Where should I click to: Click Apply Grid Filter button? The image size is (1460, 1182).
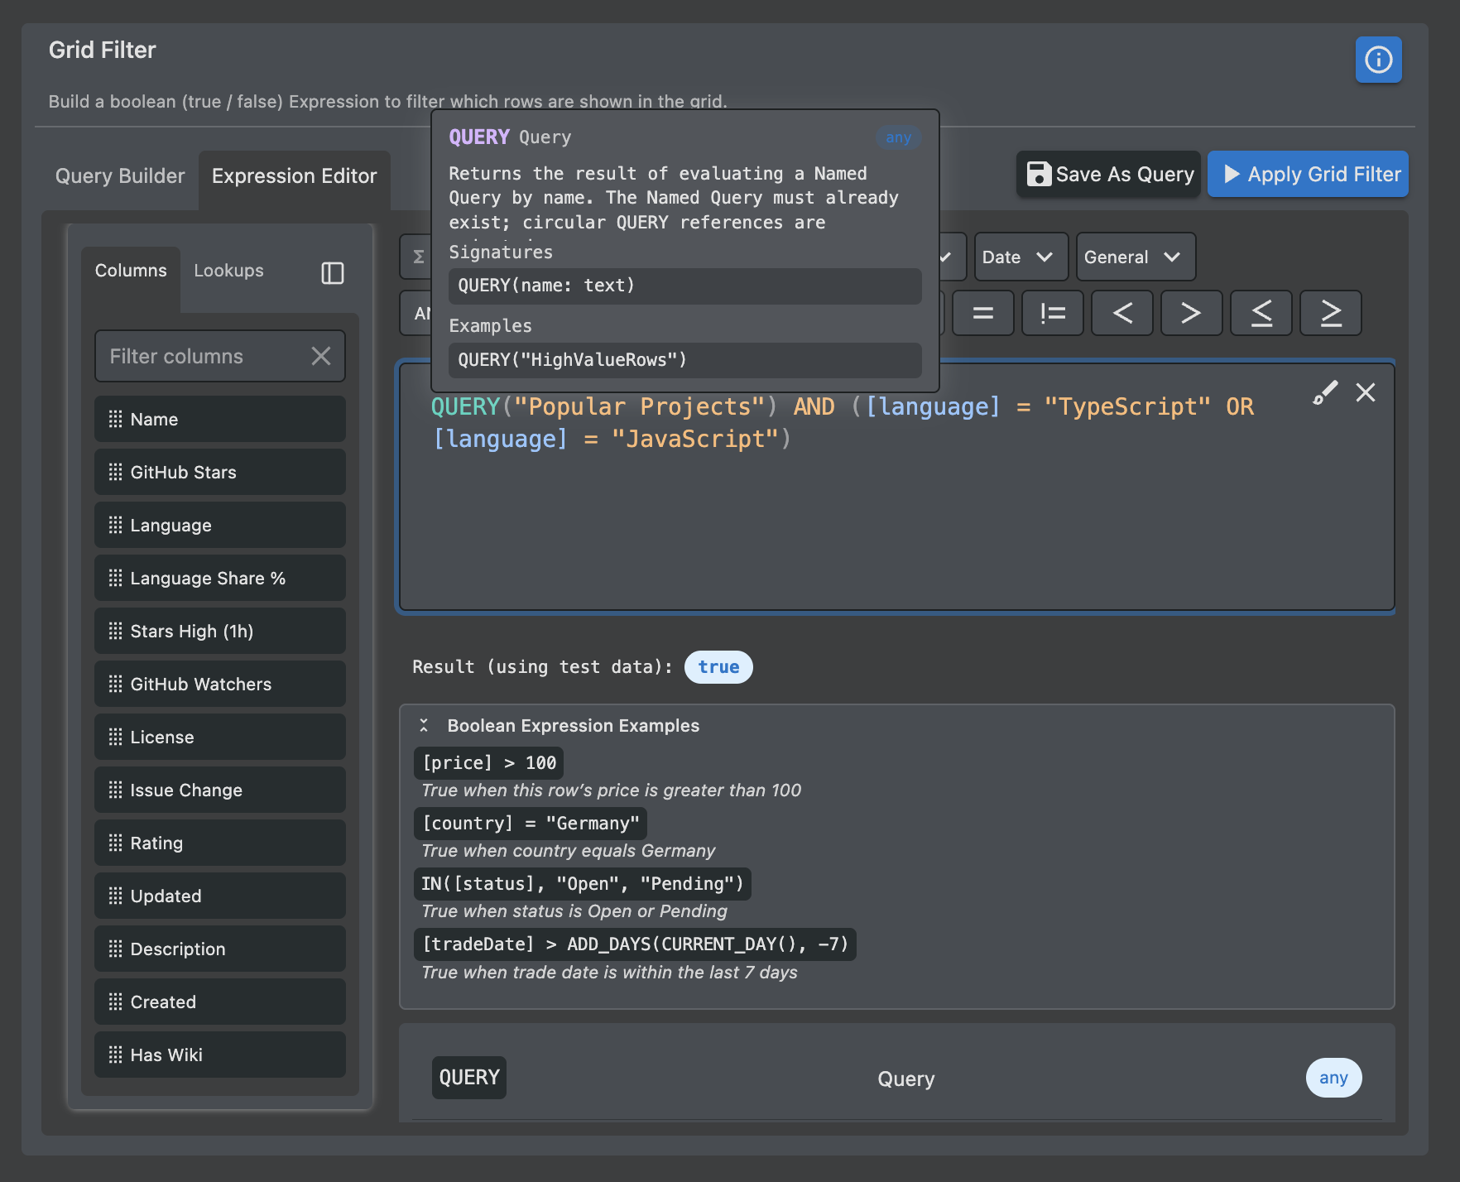click(x=1308, y=174)
